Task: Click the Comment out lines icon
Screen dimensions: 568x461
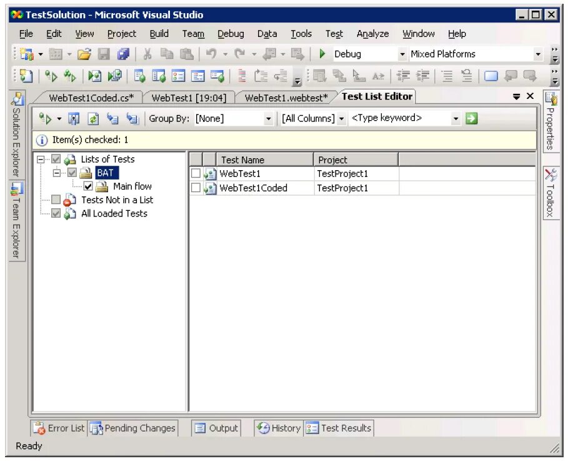Action: 447,76
